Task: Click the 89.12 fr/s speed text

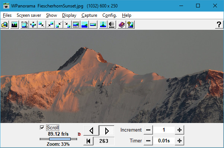Action: 58,134
